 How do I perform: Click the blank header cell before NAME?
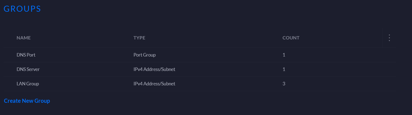10,38
